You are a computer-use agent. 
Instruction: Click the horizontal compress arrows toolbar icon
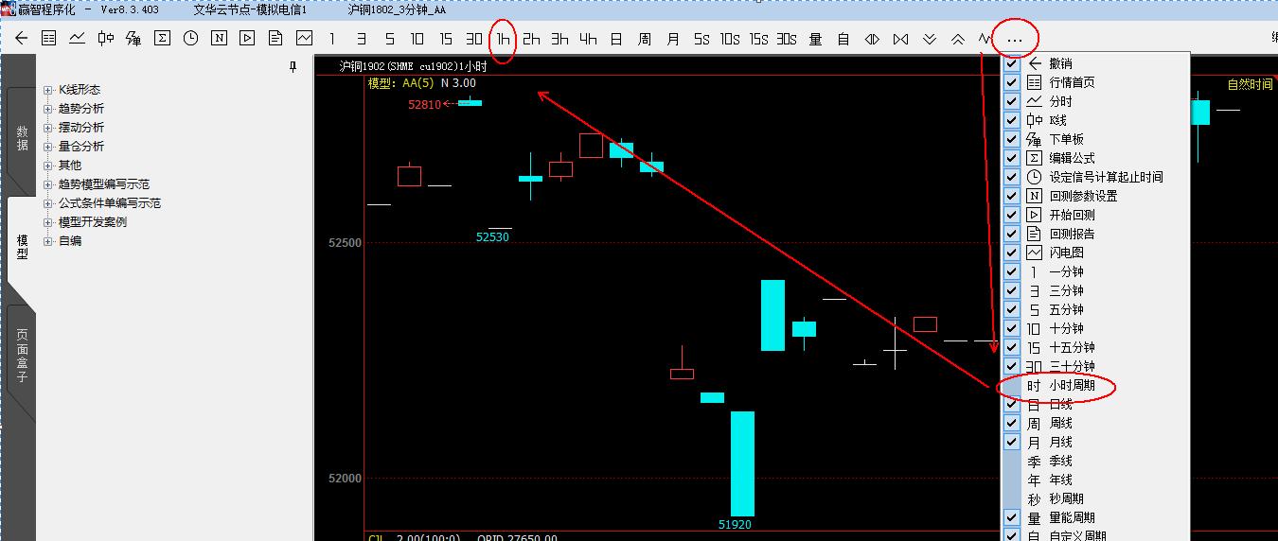(x=872, y=39)
